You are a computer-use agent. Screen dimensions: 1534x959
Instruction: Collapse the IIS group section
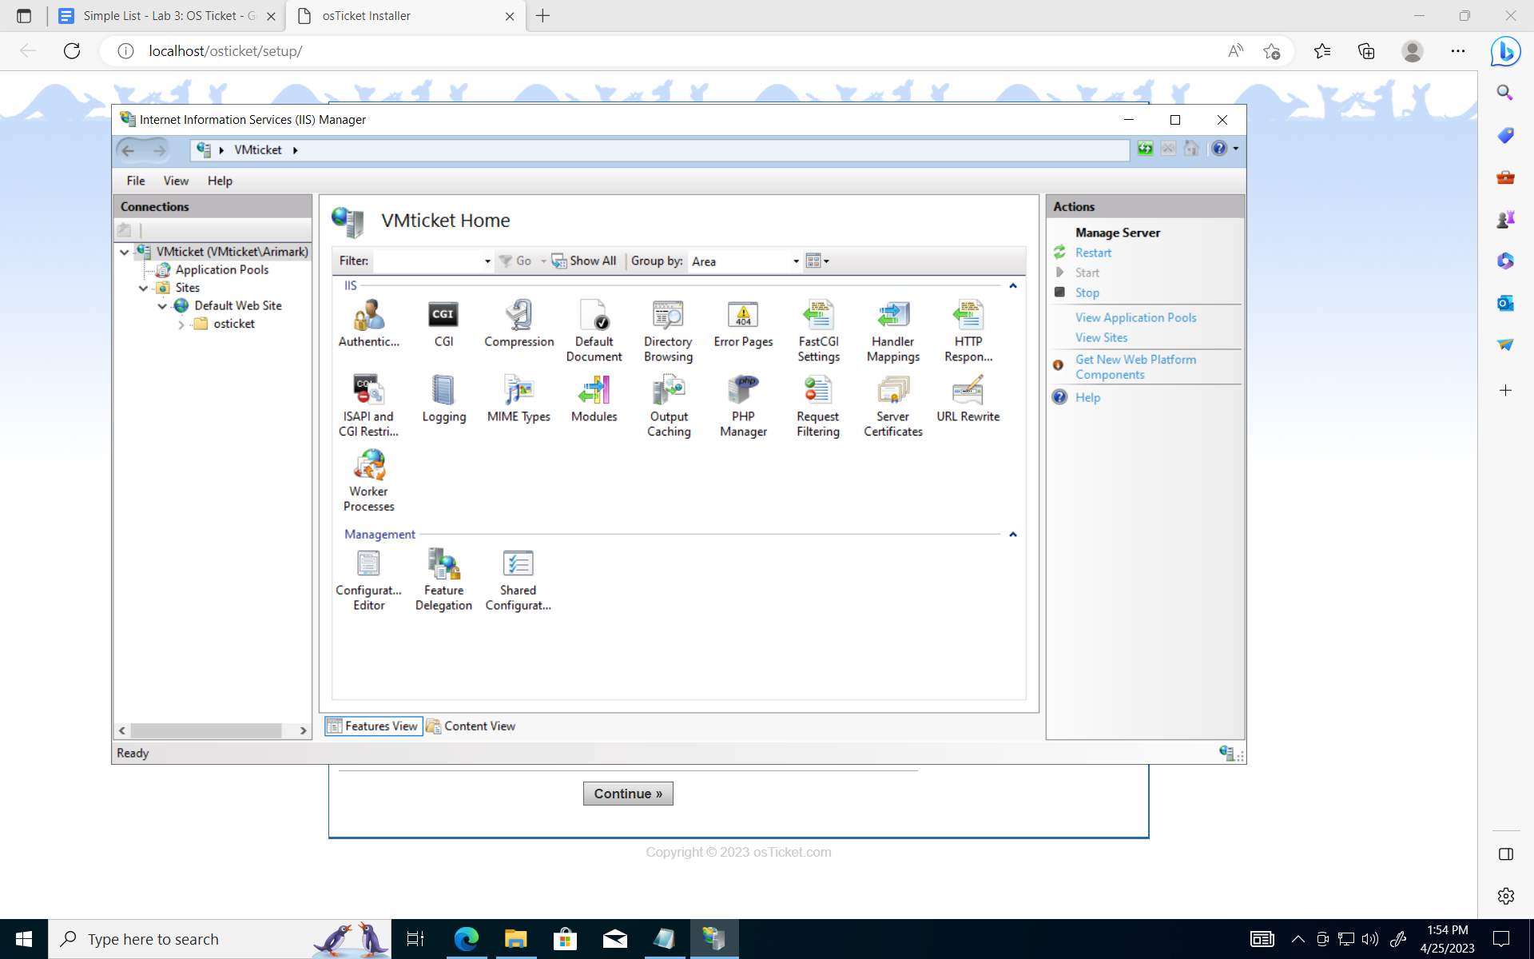click(x=1012, y=286)
